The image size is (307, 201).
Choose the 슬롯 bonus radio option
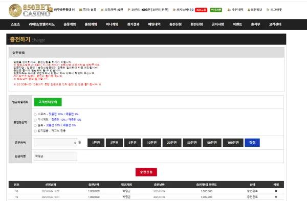35,125
